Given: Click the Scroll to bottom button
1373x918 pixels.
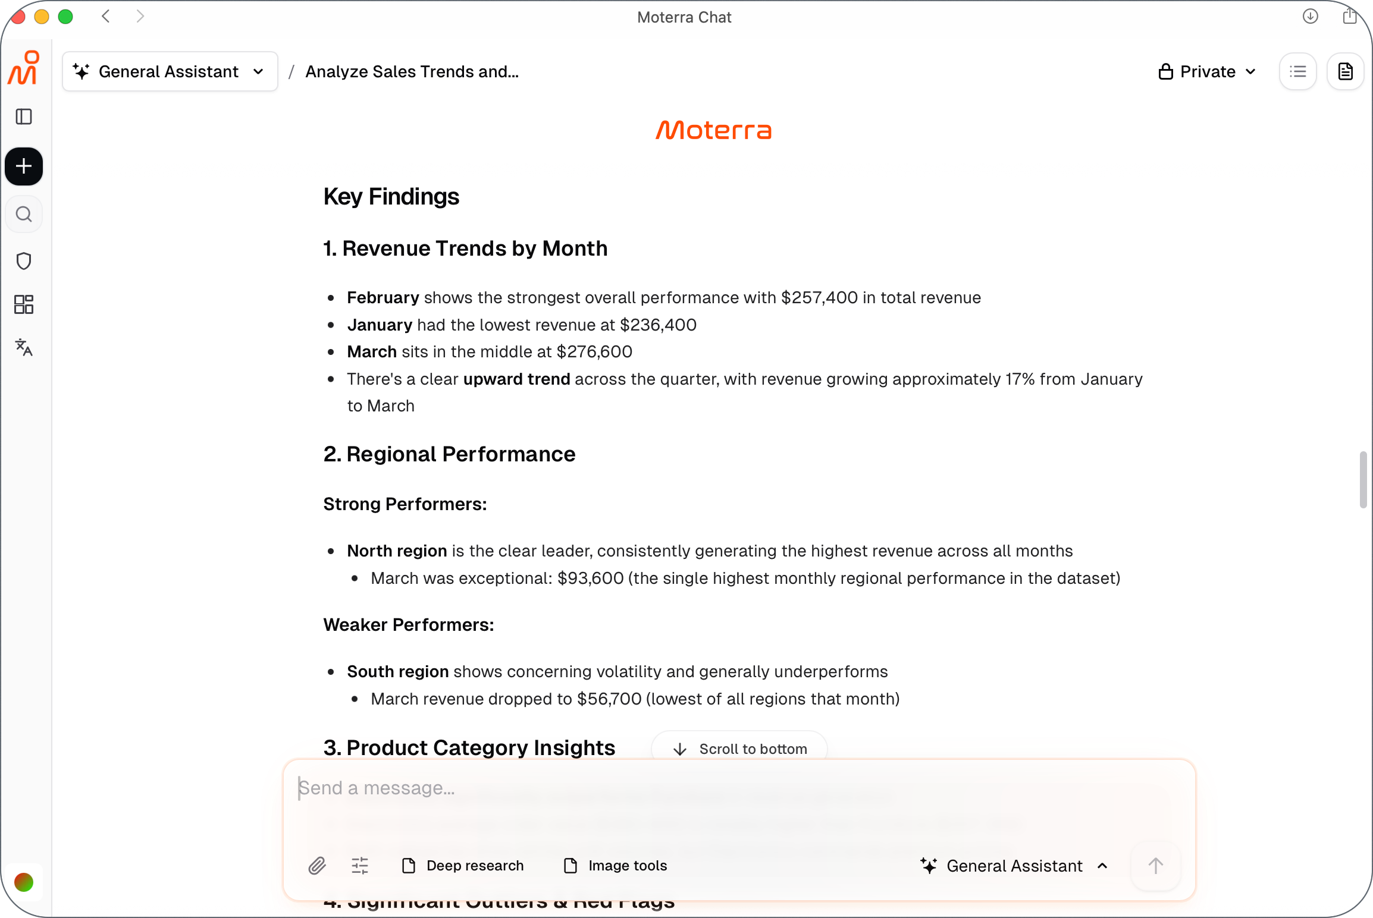Looking at the screenshot, I should [x=739, y=749].
